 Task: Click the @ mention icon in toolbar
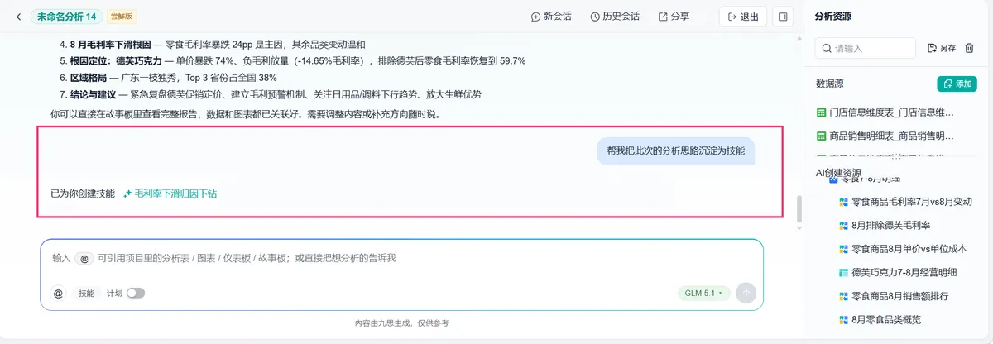[x=59, y=294]
